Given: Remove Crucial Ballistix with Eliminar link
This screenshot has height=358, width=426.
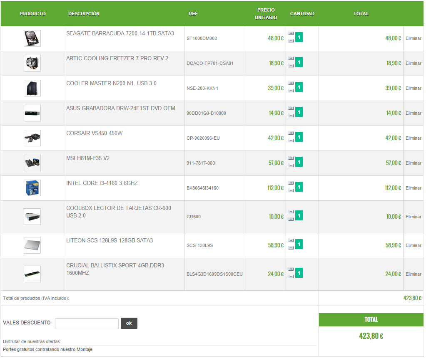Looking at the screenshot, I should tap(413, 274).
